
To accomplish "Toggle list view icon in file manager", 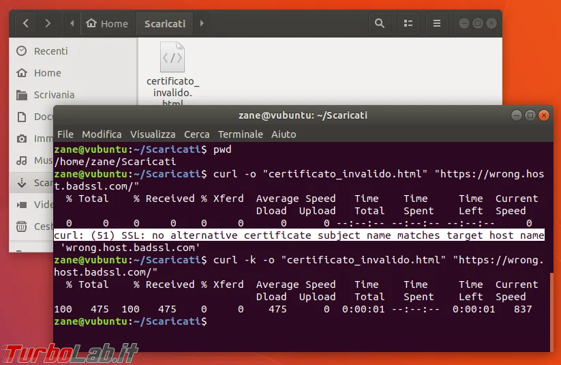I will click(408, 24).
